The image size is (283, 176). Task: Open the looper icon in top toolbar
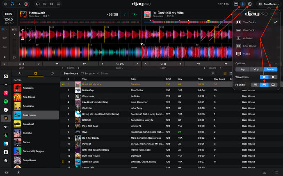coord(38,4)
